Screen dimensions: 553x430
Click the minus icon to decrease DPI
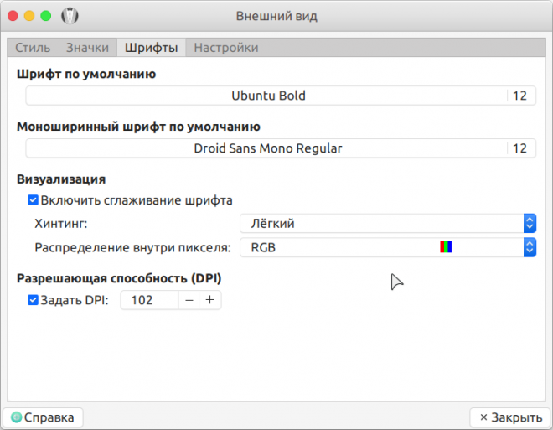(x=189, y=300)
